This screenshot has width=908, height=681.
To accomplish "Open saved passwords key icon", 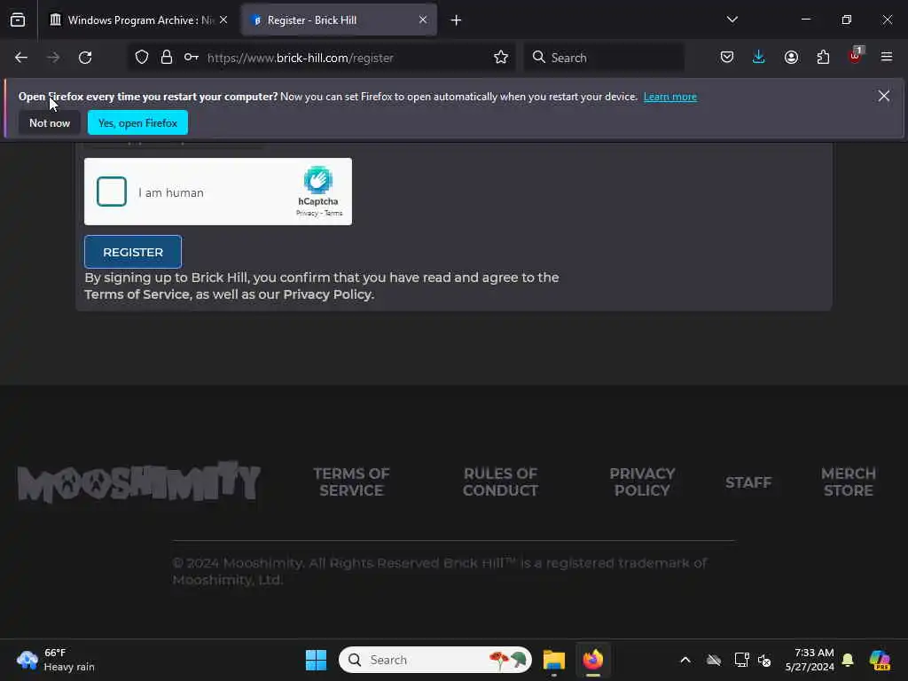I will (x=192, y=58).
